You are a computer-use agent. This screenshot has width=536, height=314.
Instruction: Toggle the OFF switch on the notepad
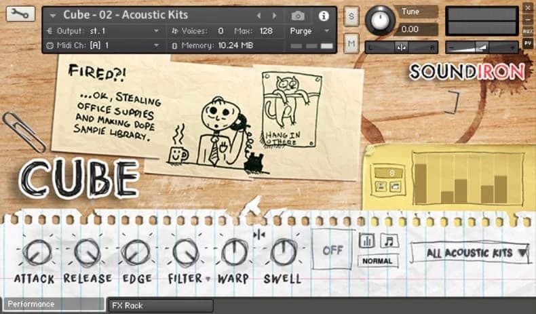[x=332, y=250]
